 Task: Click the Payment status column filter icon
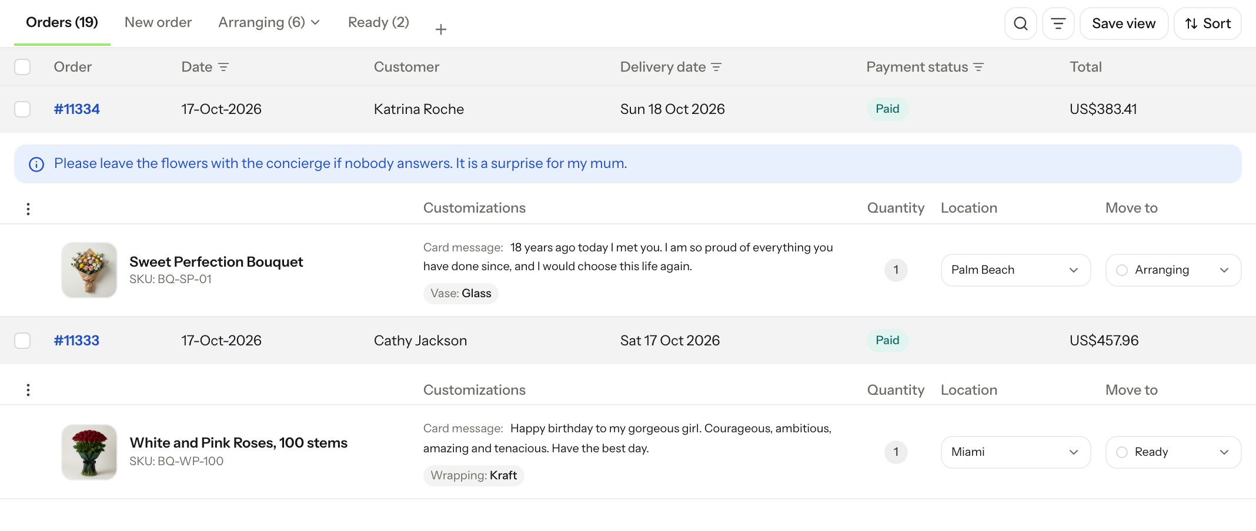pos(978,67)
